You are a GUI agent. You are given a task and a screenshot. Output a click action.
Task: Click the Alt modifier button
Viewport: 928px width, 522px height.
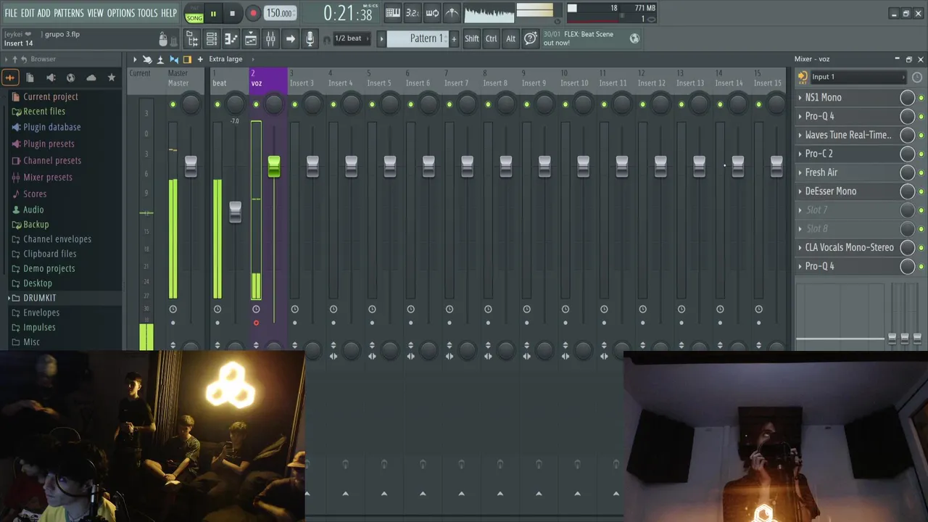[510, 38]
